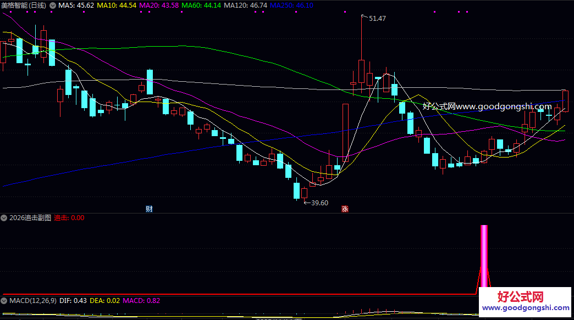The image size is (574, 320).
Task: Open the 好公式网 www.goodgongshi.com logo link
Action: [525, 301]
